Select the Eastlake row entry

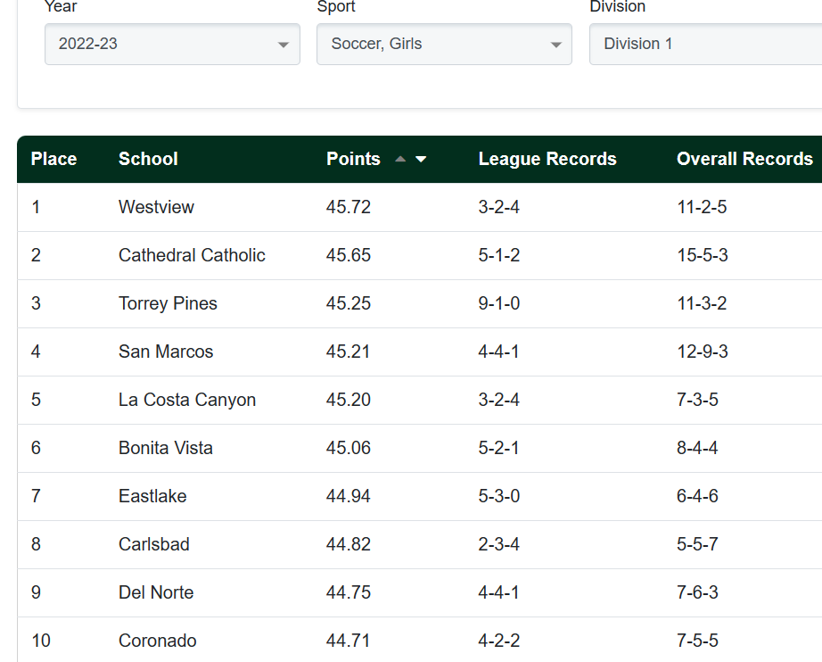[152, 496]
